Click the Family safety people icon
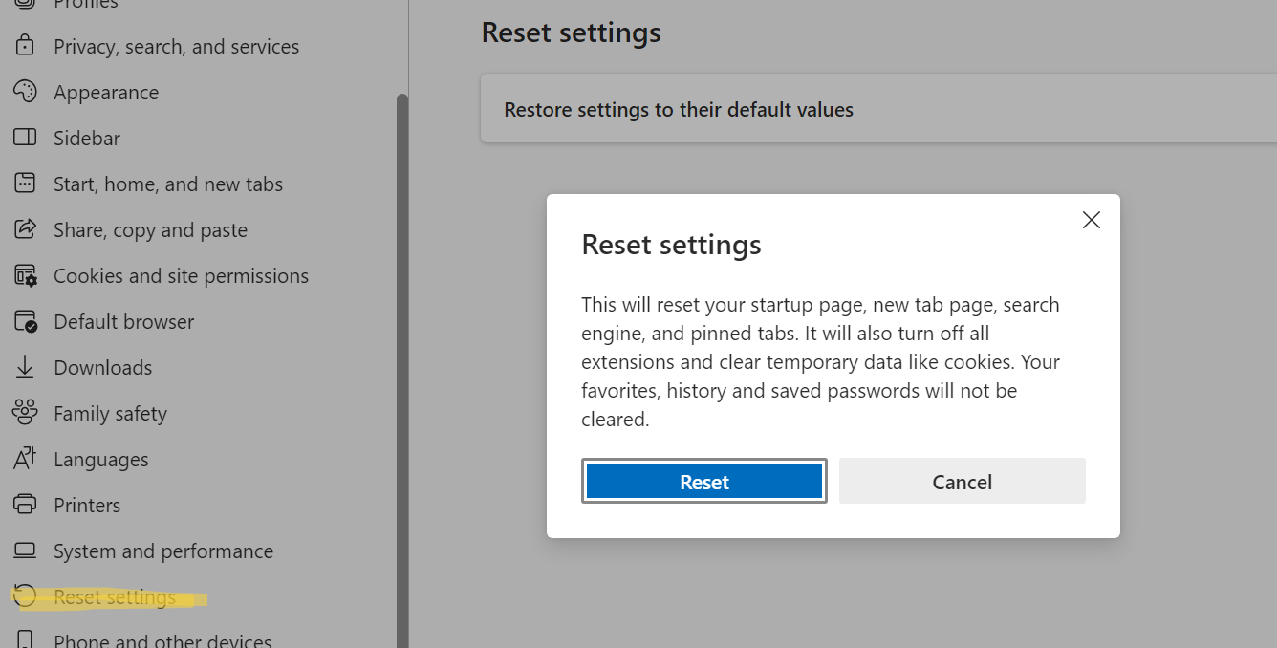 [x=25, y=413]
